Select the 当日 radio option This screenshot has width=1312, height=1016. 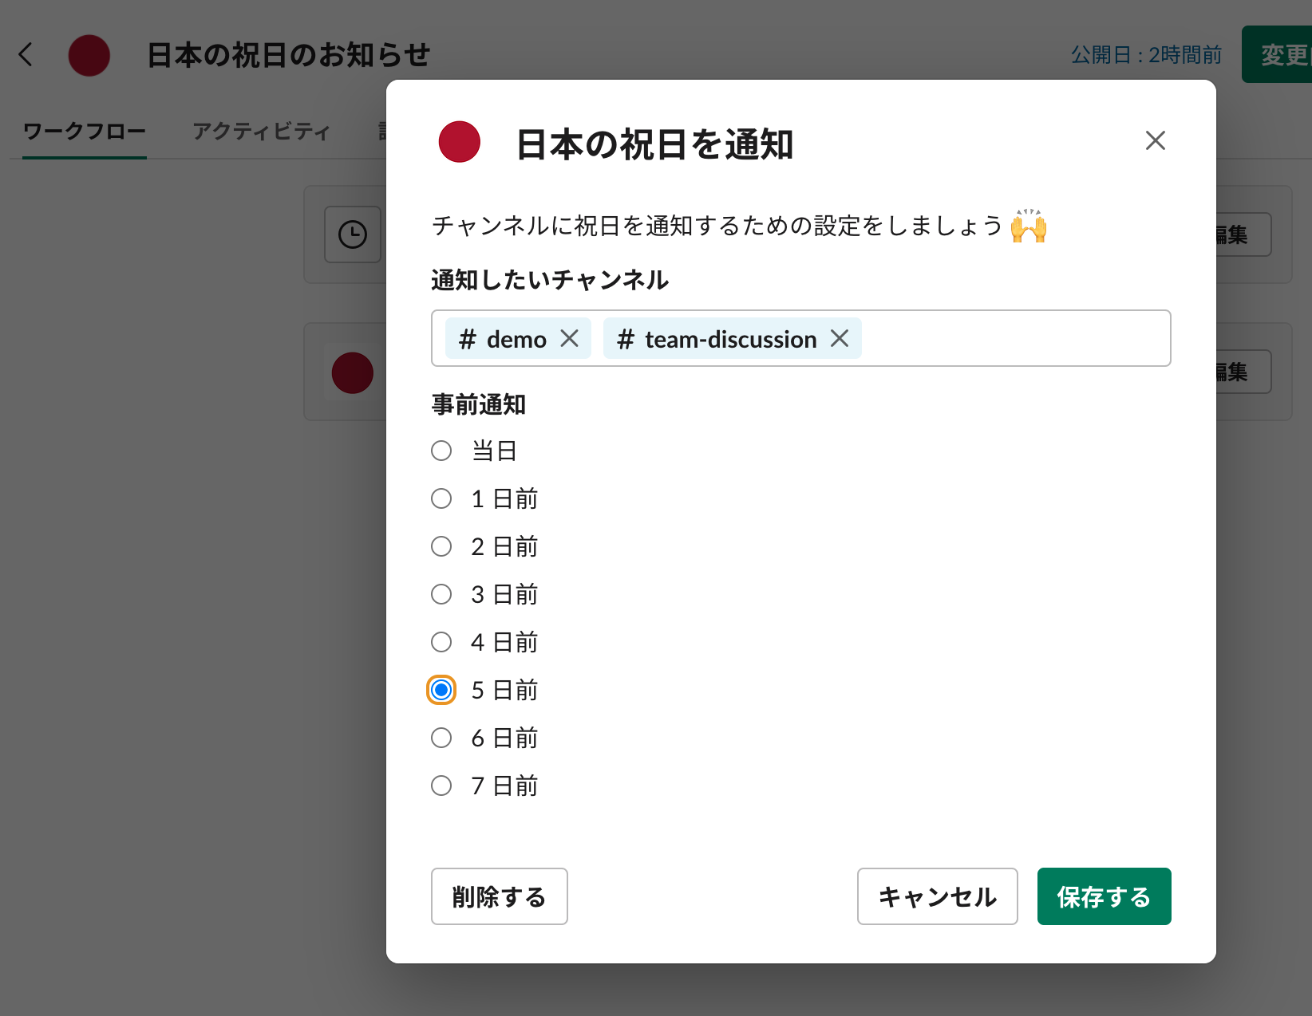tap(441, 451)
